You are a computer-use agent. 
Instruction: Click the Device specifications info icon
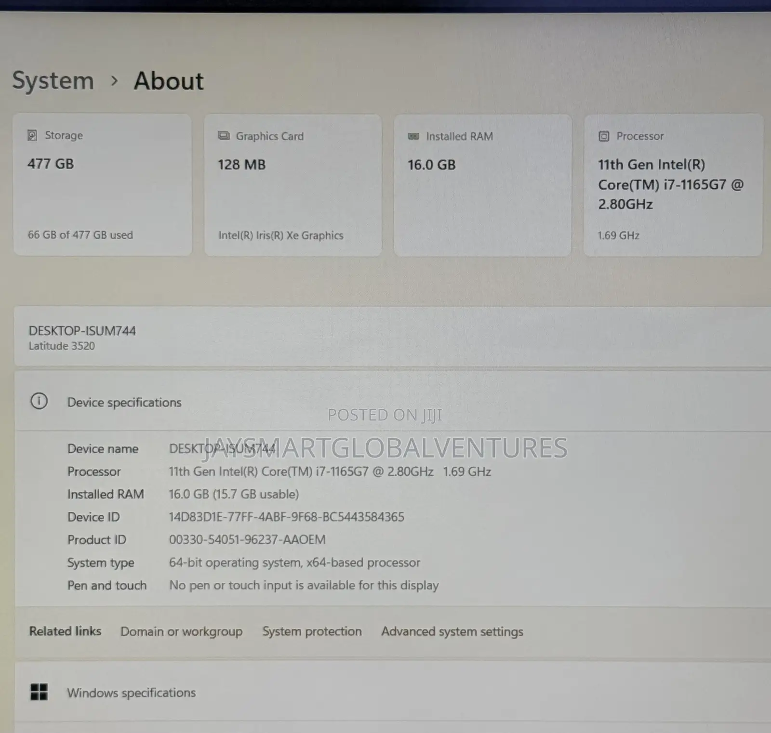pyautogui.click(x=39, y=401)
